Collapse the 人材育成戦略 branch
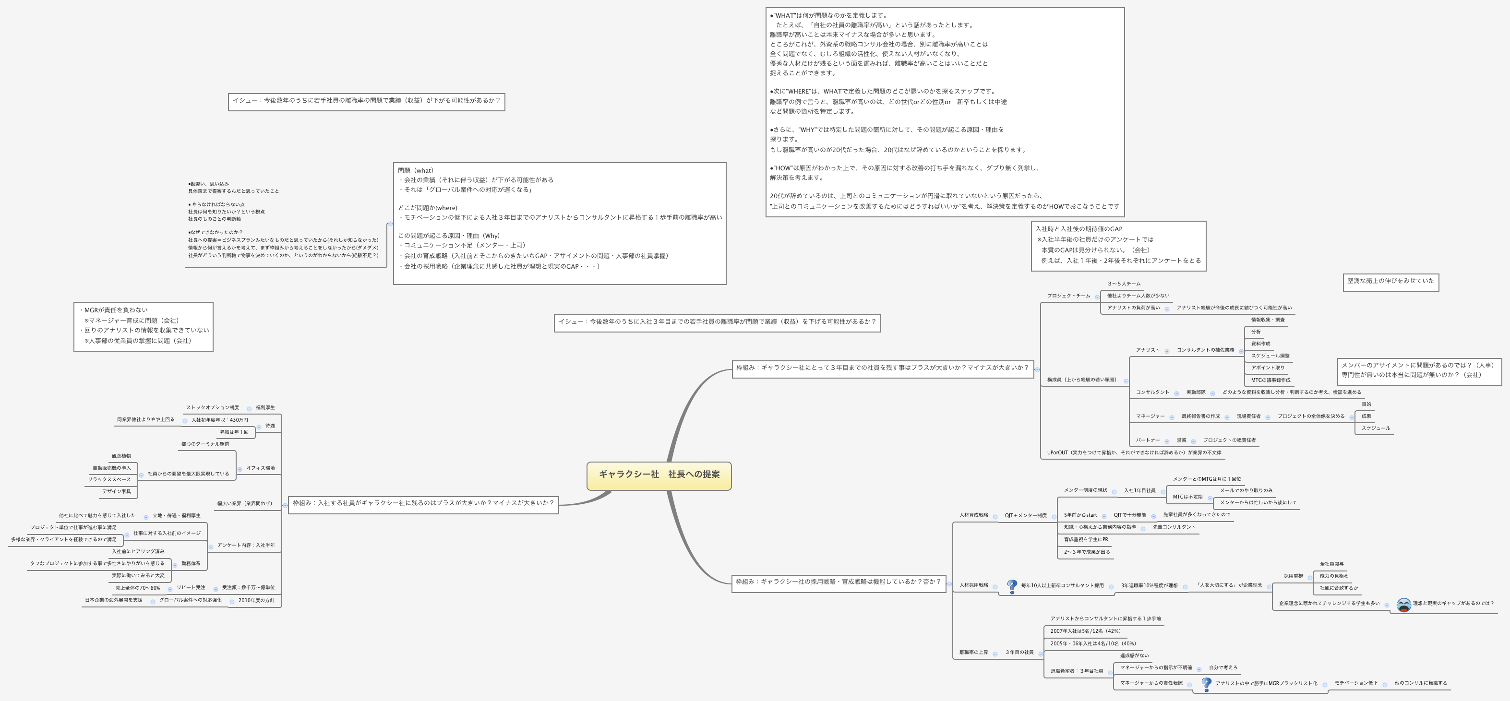The image size is (1510, 701). click(x=995, y=517)
